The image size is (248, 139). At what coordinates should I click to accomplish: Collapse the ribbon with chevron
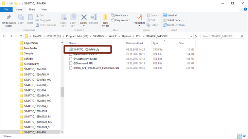[241, 9]
